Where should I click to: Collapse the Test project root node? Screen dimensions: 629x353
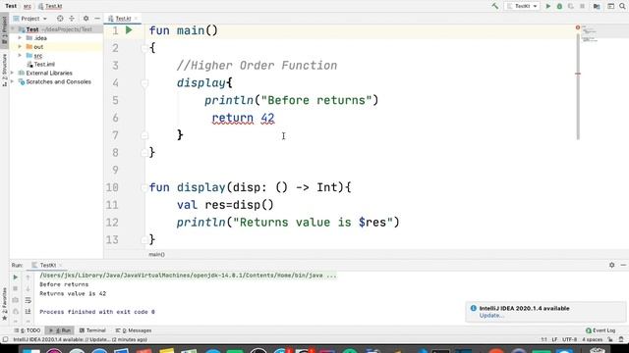pos(13,29)
